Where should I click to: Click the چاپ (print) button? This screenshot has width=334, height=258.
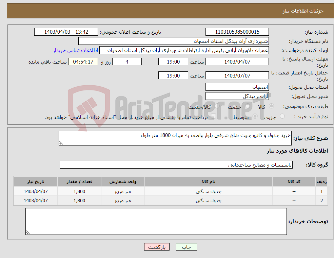186,247
